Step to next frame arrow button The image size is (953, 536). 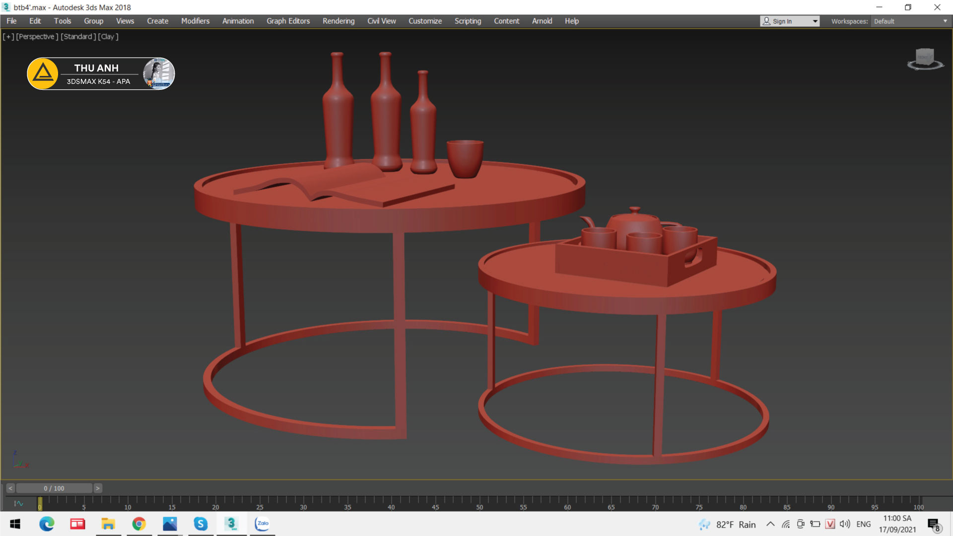click(x=98, y=488)
